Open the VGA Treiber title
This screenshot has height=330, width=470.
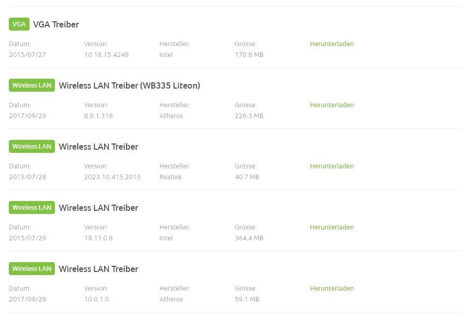[x=56, y=24]
